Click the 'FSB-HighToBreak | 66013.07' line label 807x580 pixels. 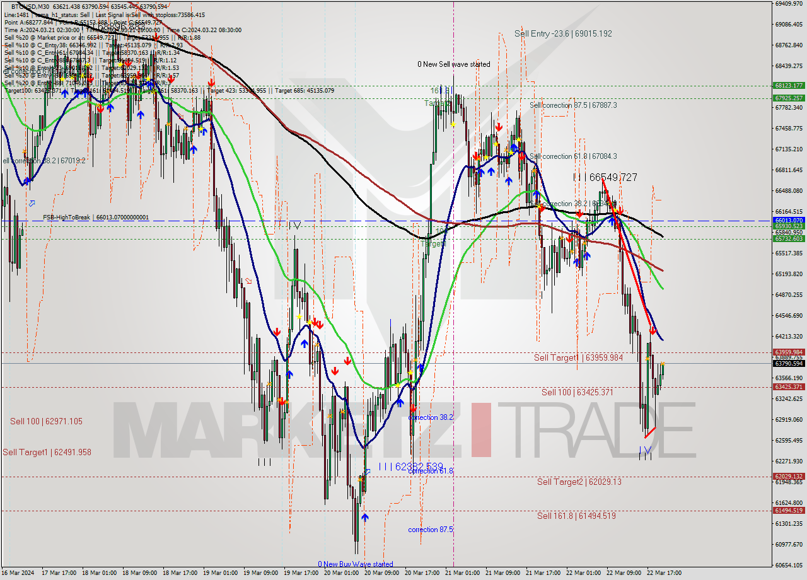96,217
